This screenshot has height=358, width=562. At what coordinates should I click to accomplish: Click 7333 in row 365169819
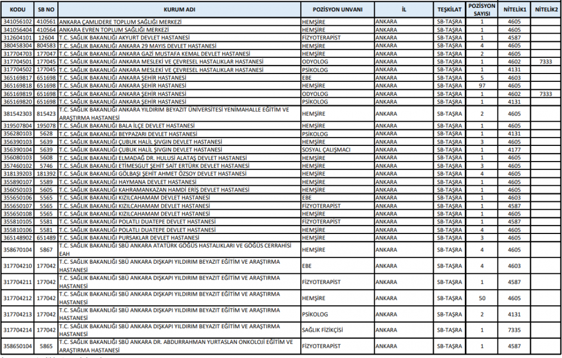(546, 94)
